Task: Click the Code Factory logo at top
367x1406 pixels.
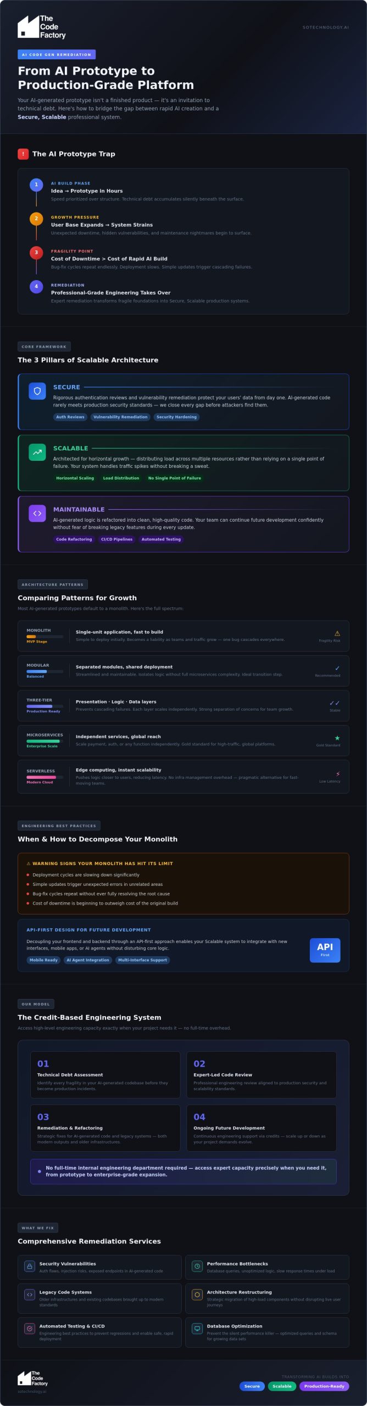Action: click(x=42, y=26)
